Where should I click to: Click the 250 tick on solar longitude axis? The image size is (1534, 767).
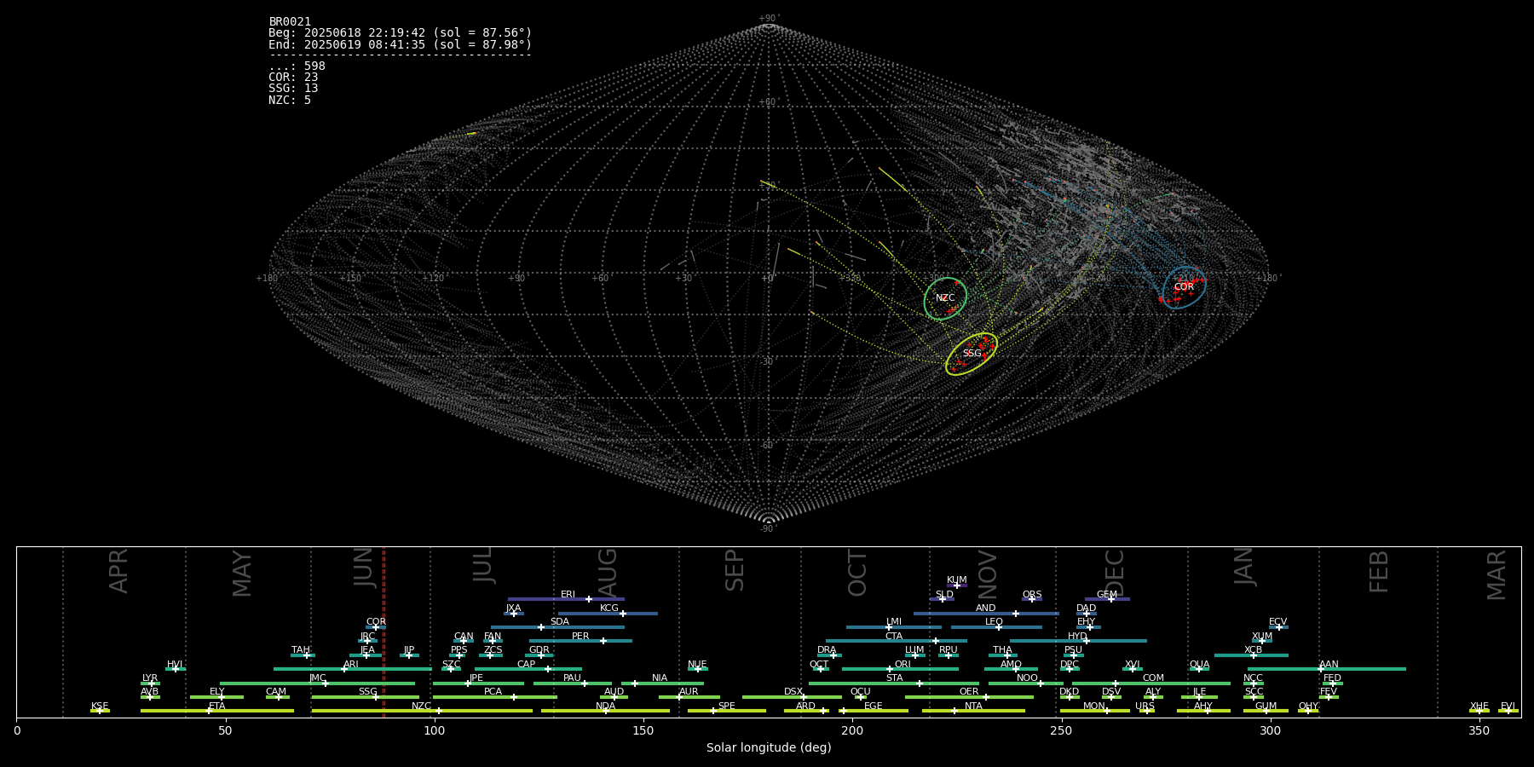point(1061,730)
